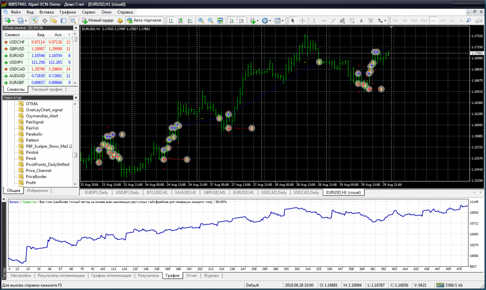Select the GBPUSD row in Market Watch

[x=37, y=49]
